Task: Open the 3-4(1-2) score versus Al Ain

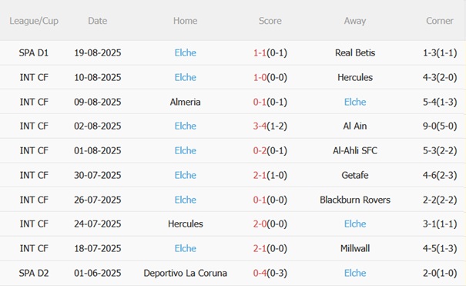Action: pos(270,126)
